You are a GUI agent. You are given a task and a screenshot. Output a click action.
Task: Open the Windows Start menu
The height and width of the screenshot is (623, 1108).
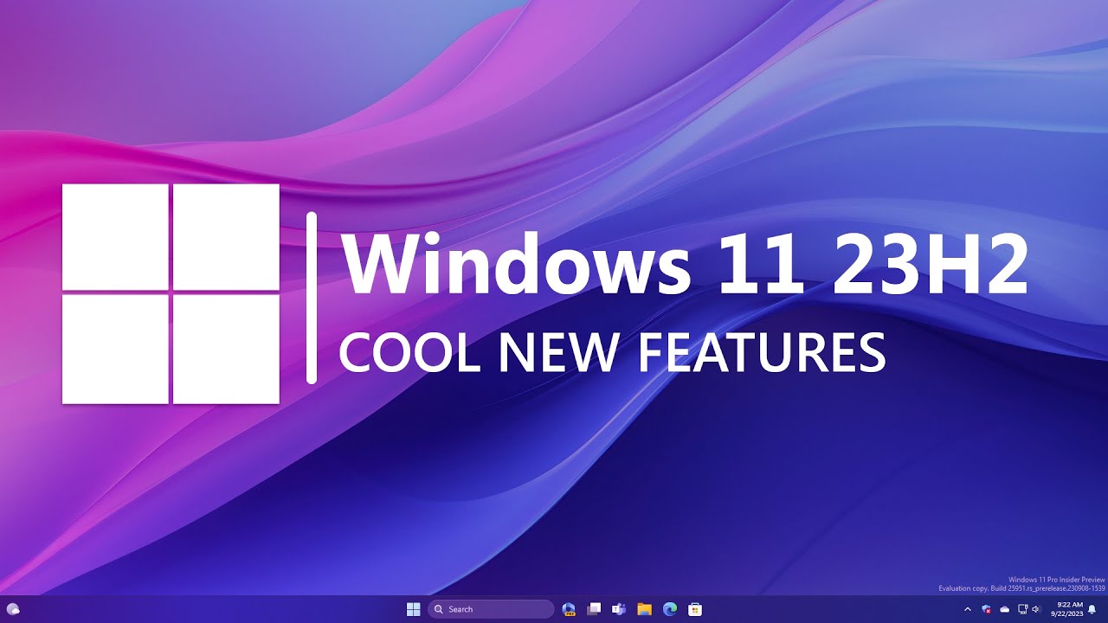pos(413,609)
